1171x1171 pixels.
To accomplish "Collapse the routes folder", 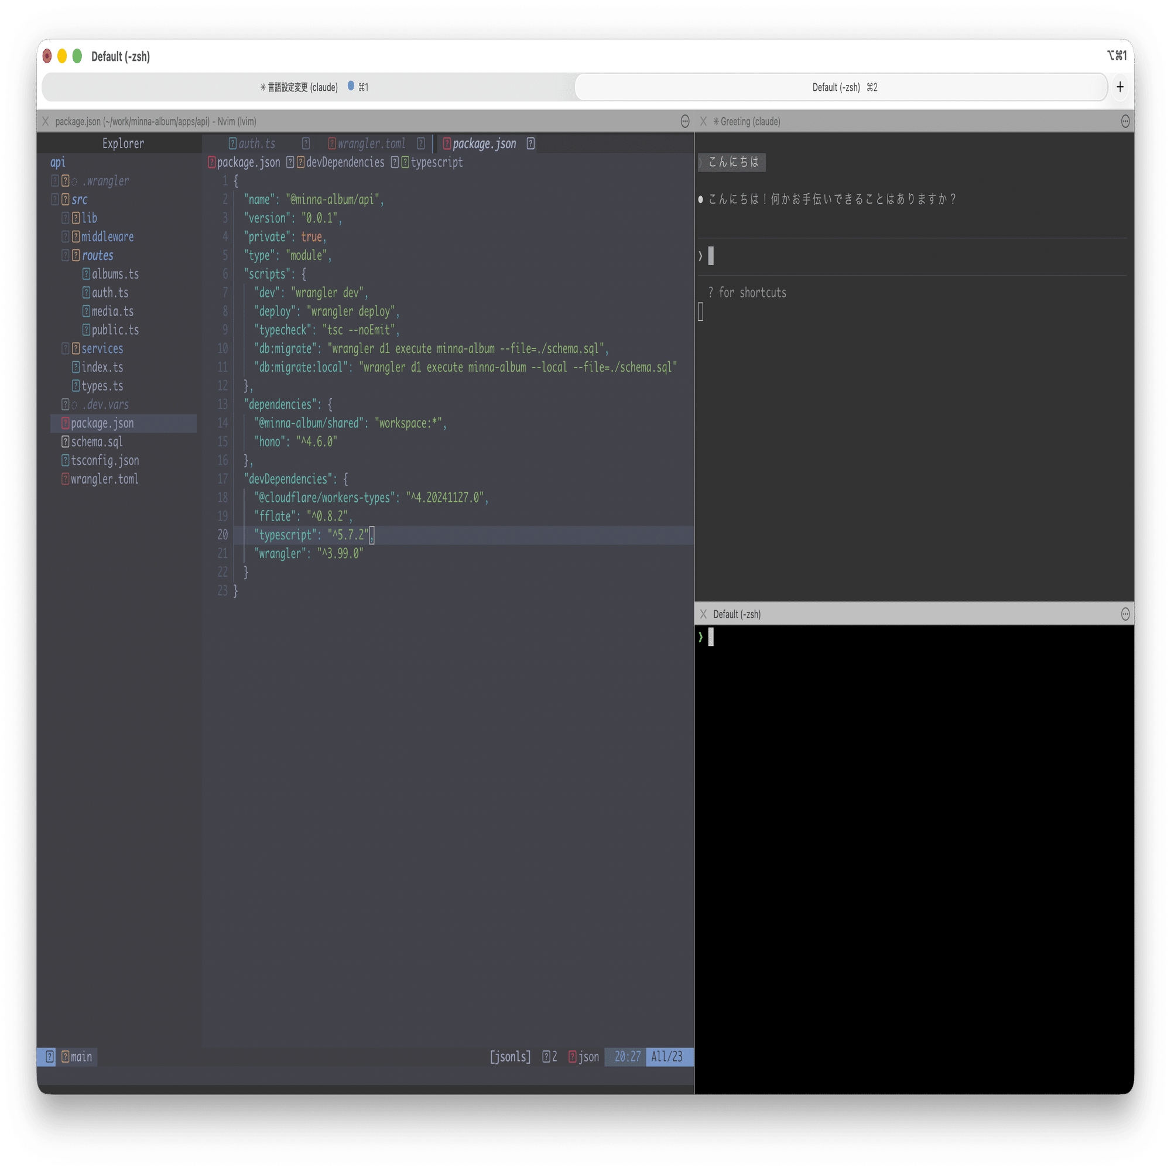I will coord(97,255).
